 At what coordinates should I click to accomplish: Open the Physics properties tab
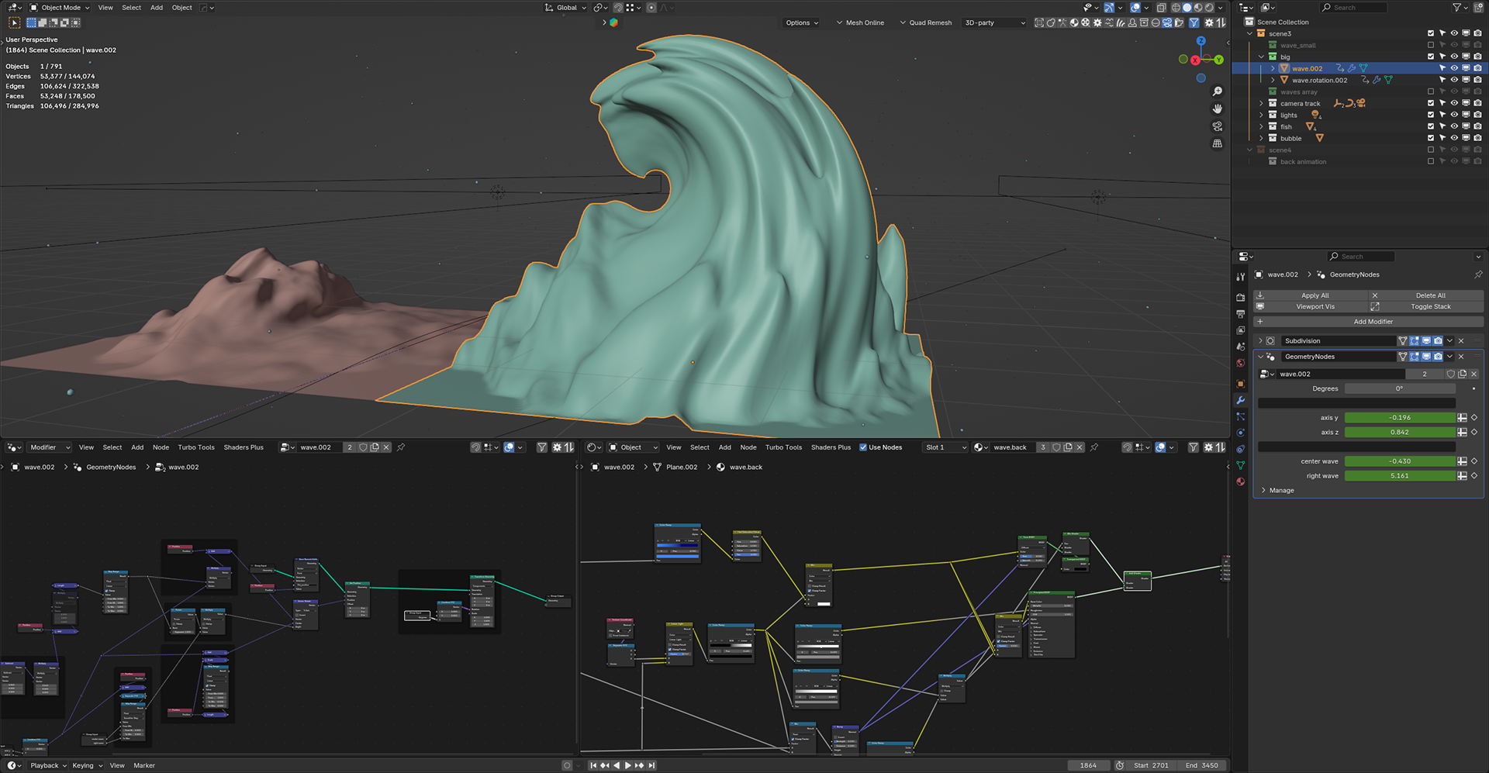[1240, 433]
